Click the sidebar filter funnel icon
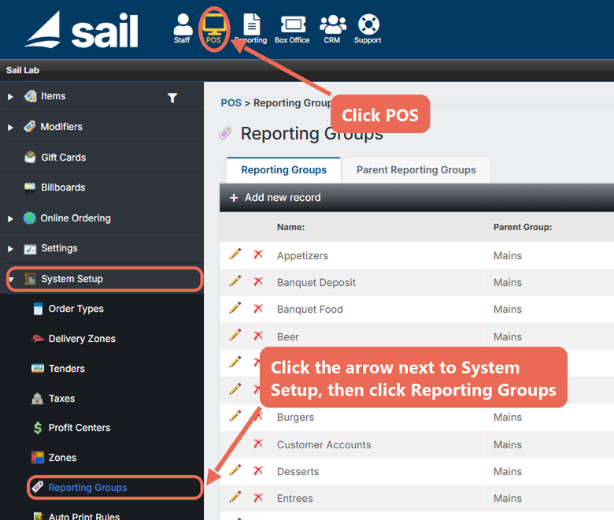Viewport: 614px width, 520px height. 172,98
